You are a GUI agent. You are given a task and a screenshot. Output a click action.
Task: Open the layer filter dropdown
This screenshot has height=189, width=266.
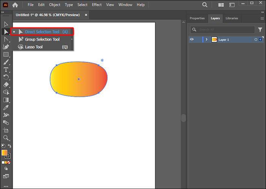coord(260,29)
